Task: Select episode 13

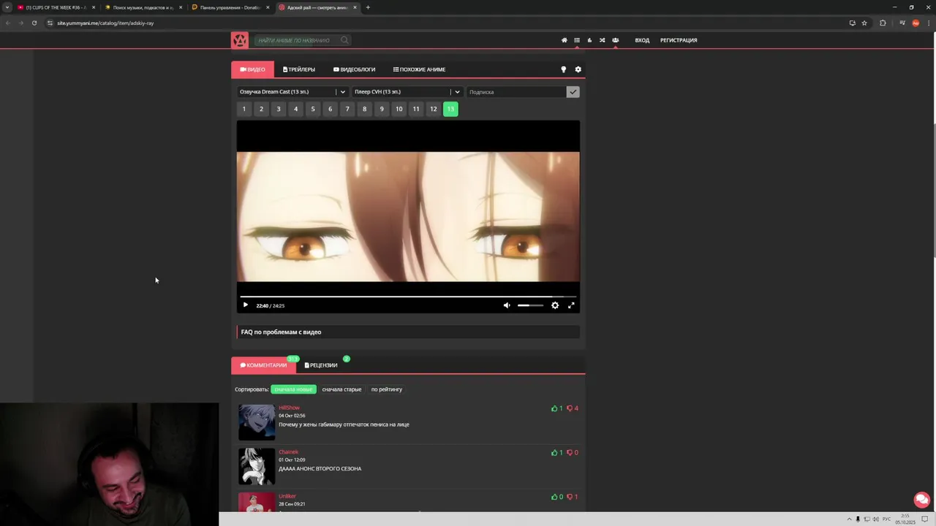Action: coord(450,109)
